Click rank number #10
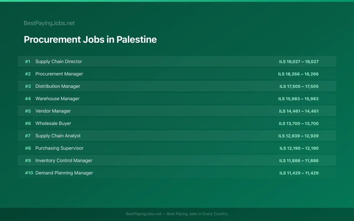The width and height of the screenshot is (354, 221). click(29, 173)
